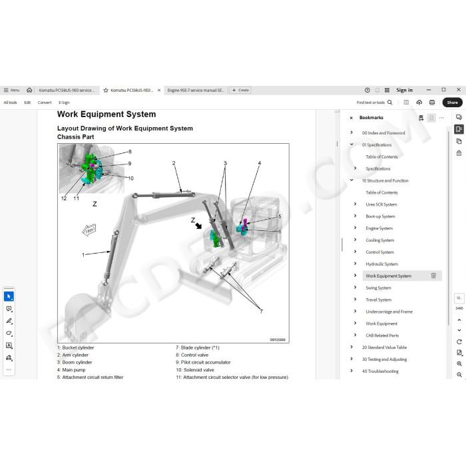Open the Help question mark icon
This screenshot has height=466, width=466.
pos(367,90)
